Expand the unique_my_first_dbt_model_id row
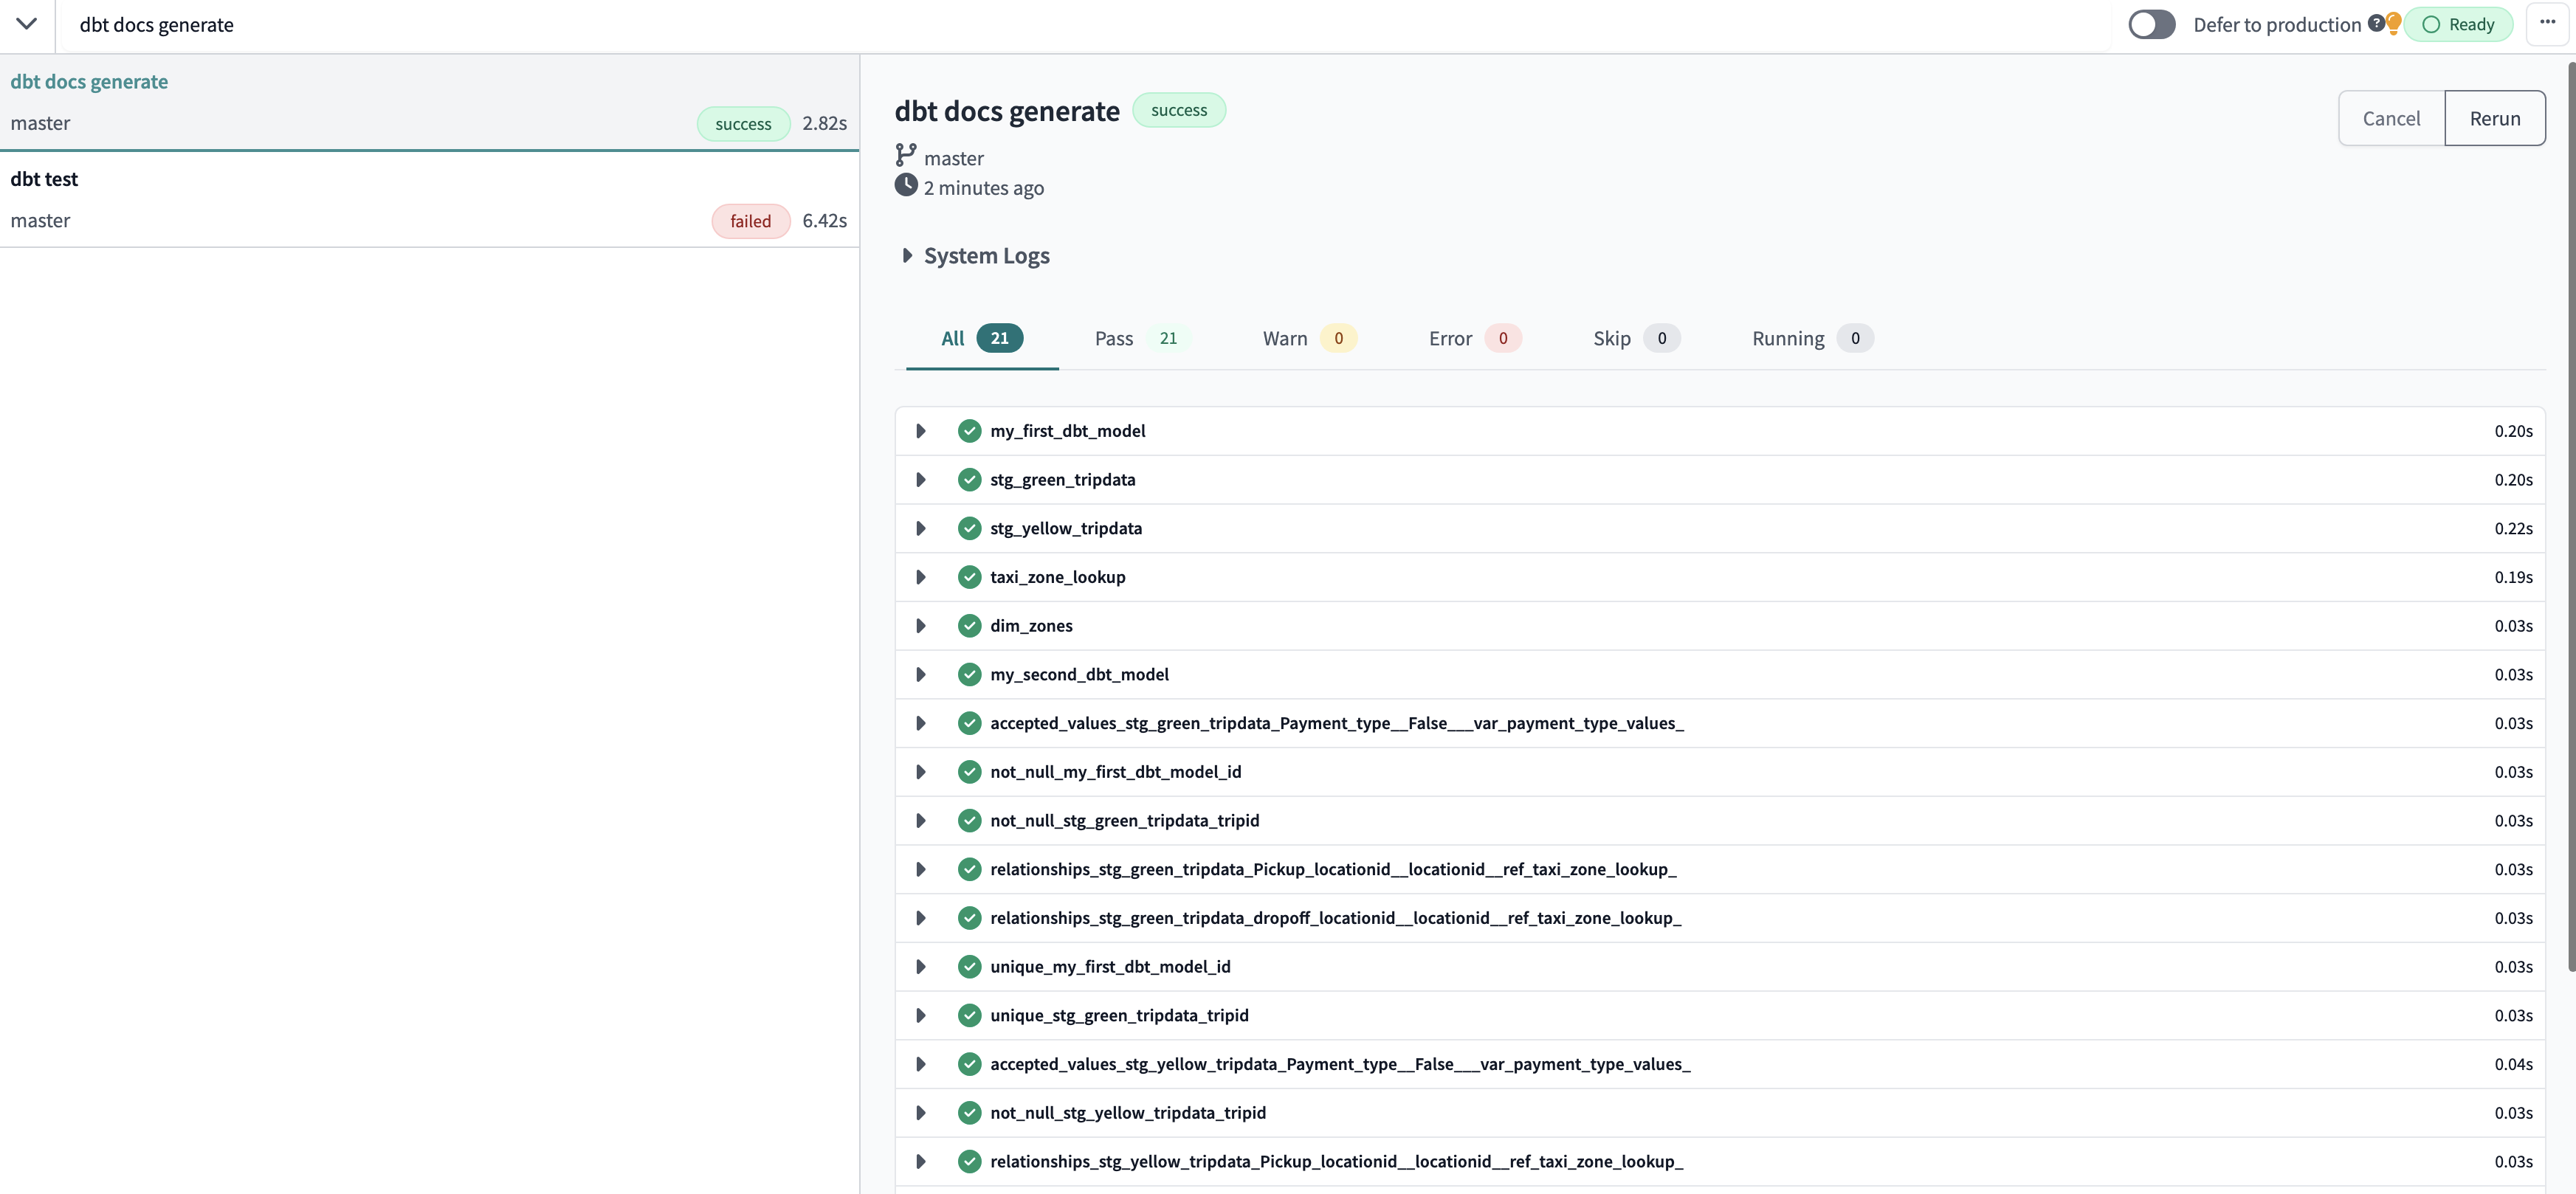 [920, 967]
